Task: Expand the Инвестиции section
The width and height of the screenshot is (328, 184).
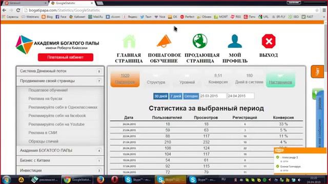Action: (x=60, y=170)
